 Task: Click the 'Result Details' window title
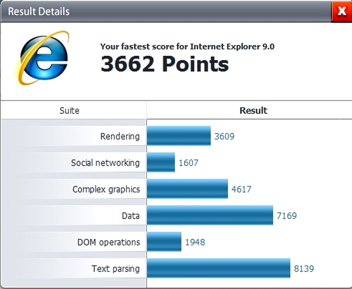click(x=38, y=11)
